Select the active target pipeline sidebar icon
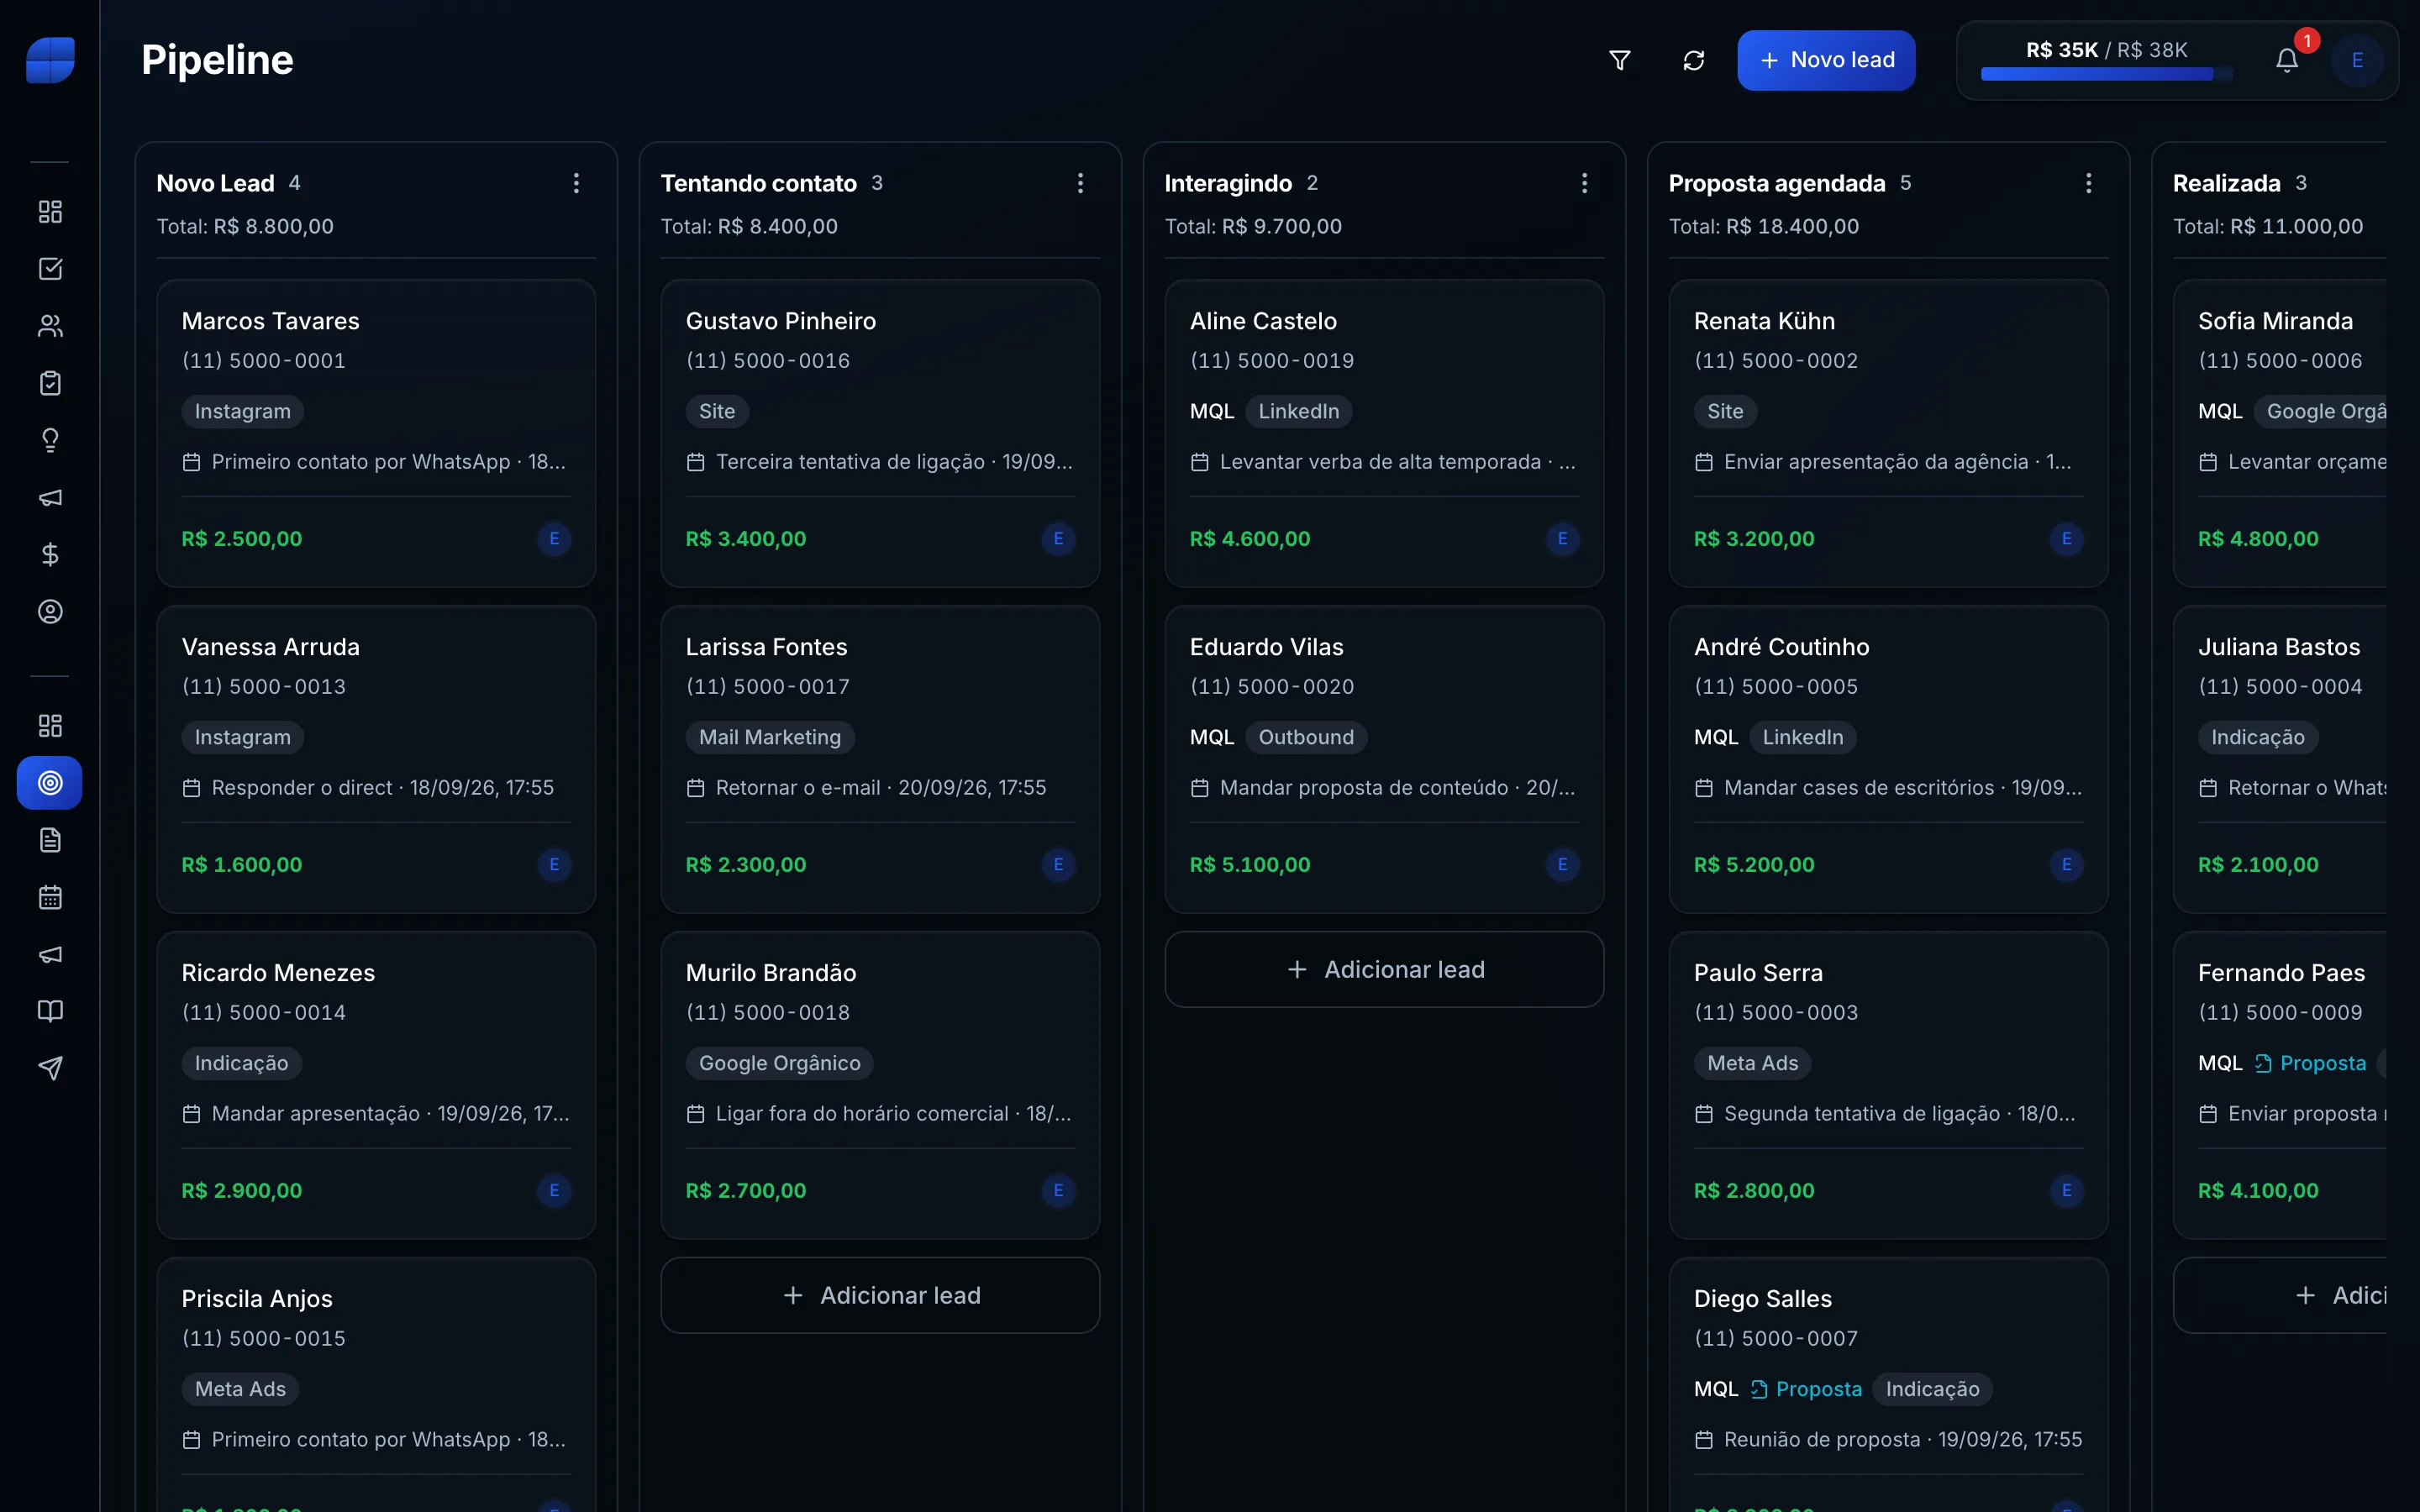This screenshot has height=1512, width=2420. pyautogui.click(x=50, y=782)
